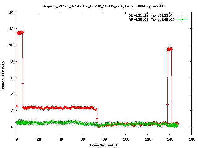Click the x-axis tick label 40
Viewport: 198px width, 148px height.
click(x=61, y=139)
